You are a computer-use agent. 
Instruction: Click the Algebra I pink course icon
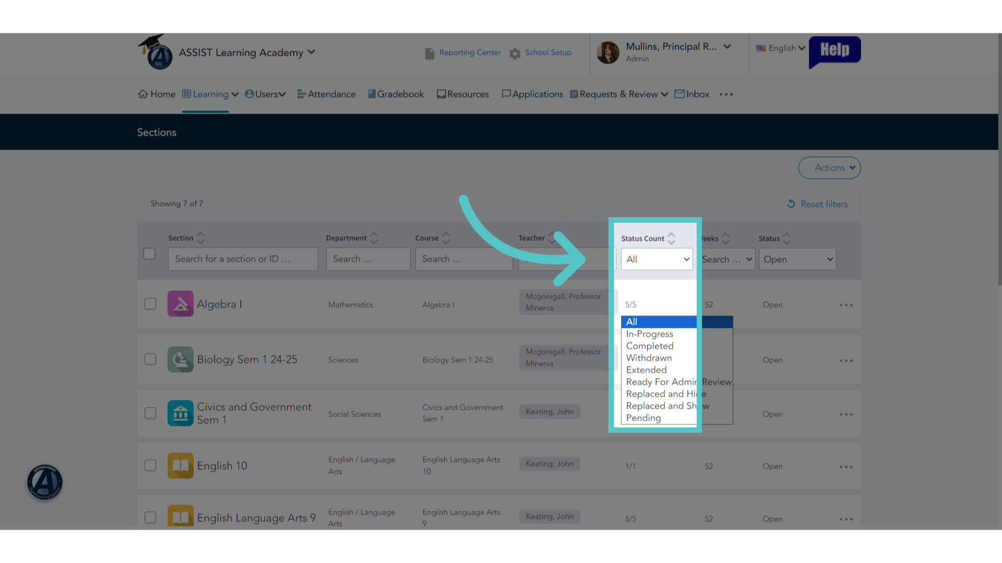[x=181, y=304]
